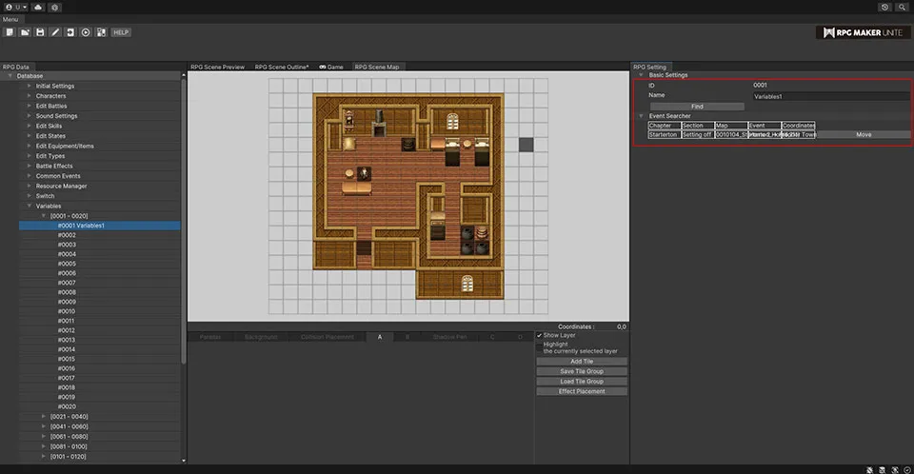This screenshot has height=474, width=914.
Task: Uncheck the Show Layer checkbox
Action: pos(540,335)
